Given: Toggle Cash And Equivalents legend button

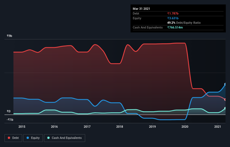Looking at the screenshot, I should pos(64,138).
